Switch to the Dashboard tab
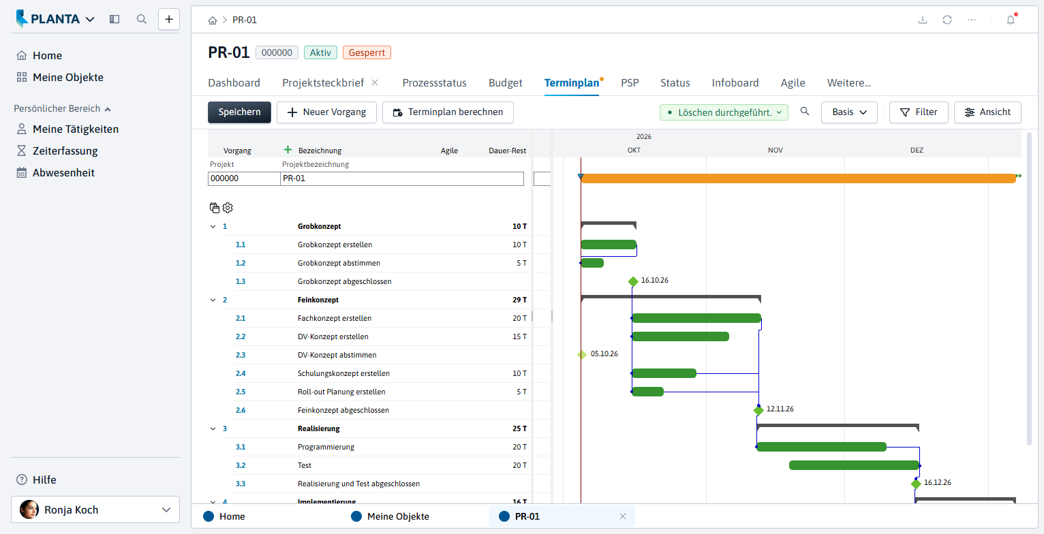 point(234,82)
